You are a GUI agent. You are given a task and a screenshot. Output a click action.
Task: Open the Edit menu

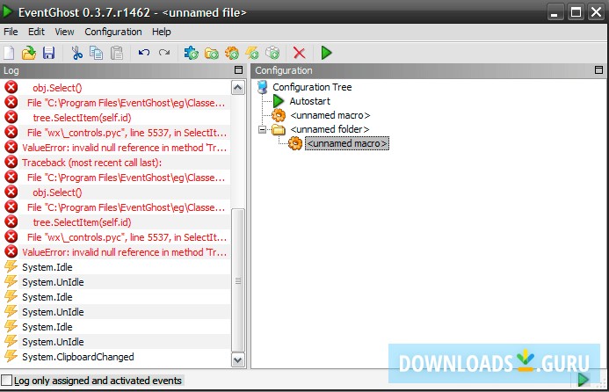(x=37, y=32)
